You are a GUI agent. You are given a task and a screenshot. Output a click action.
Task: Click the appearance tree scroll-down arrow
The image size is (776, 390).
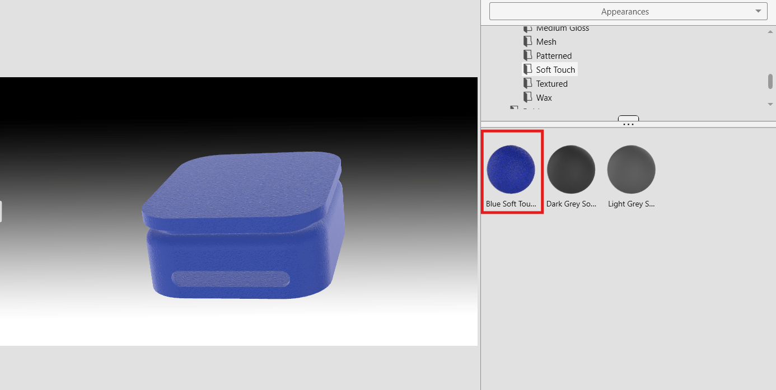pyautogui.click(x=770, y=104)
